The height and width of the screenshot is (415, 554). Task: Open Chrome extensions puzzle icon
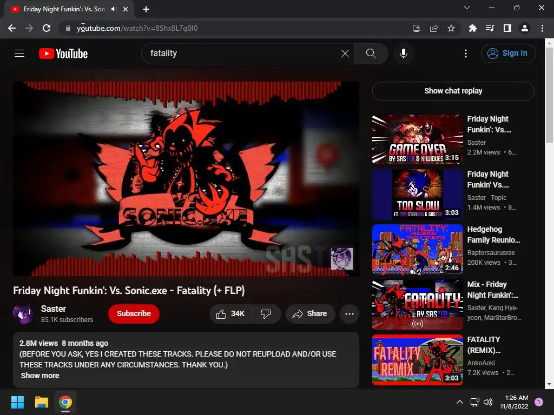pyautogui.click(x=472, y=28)
